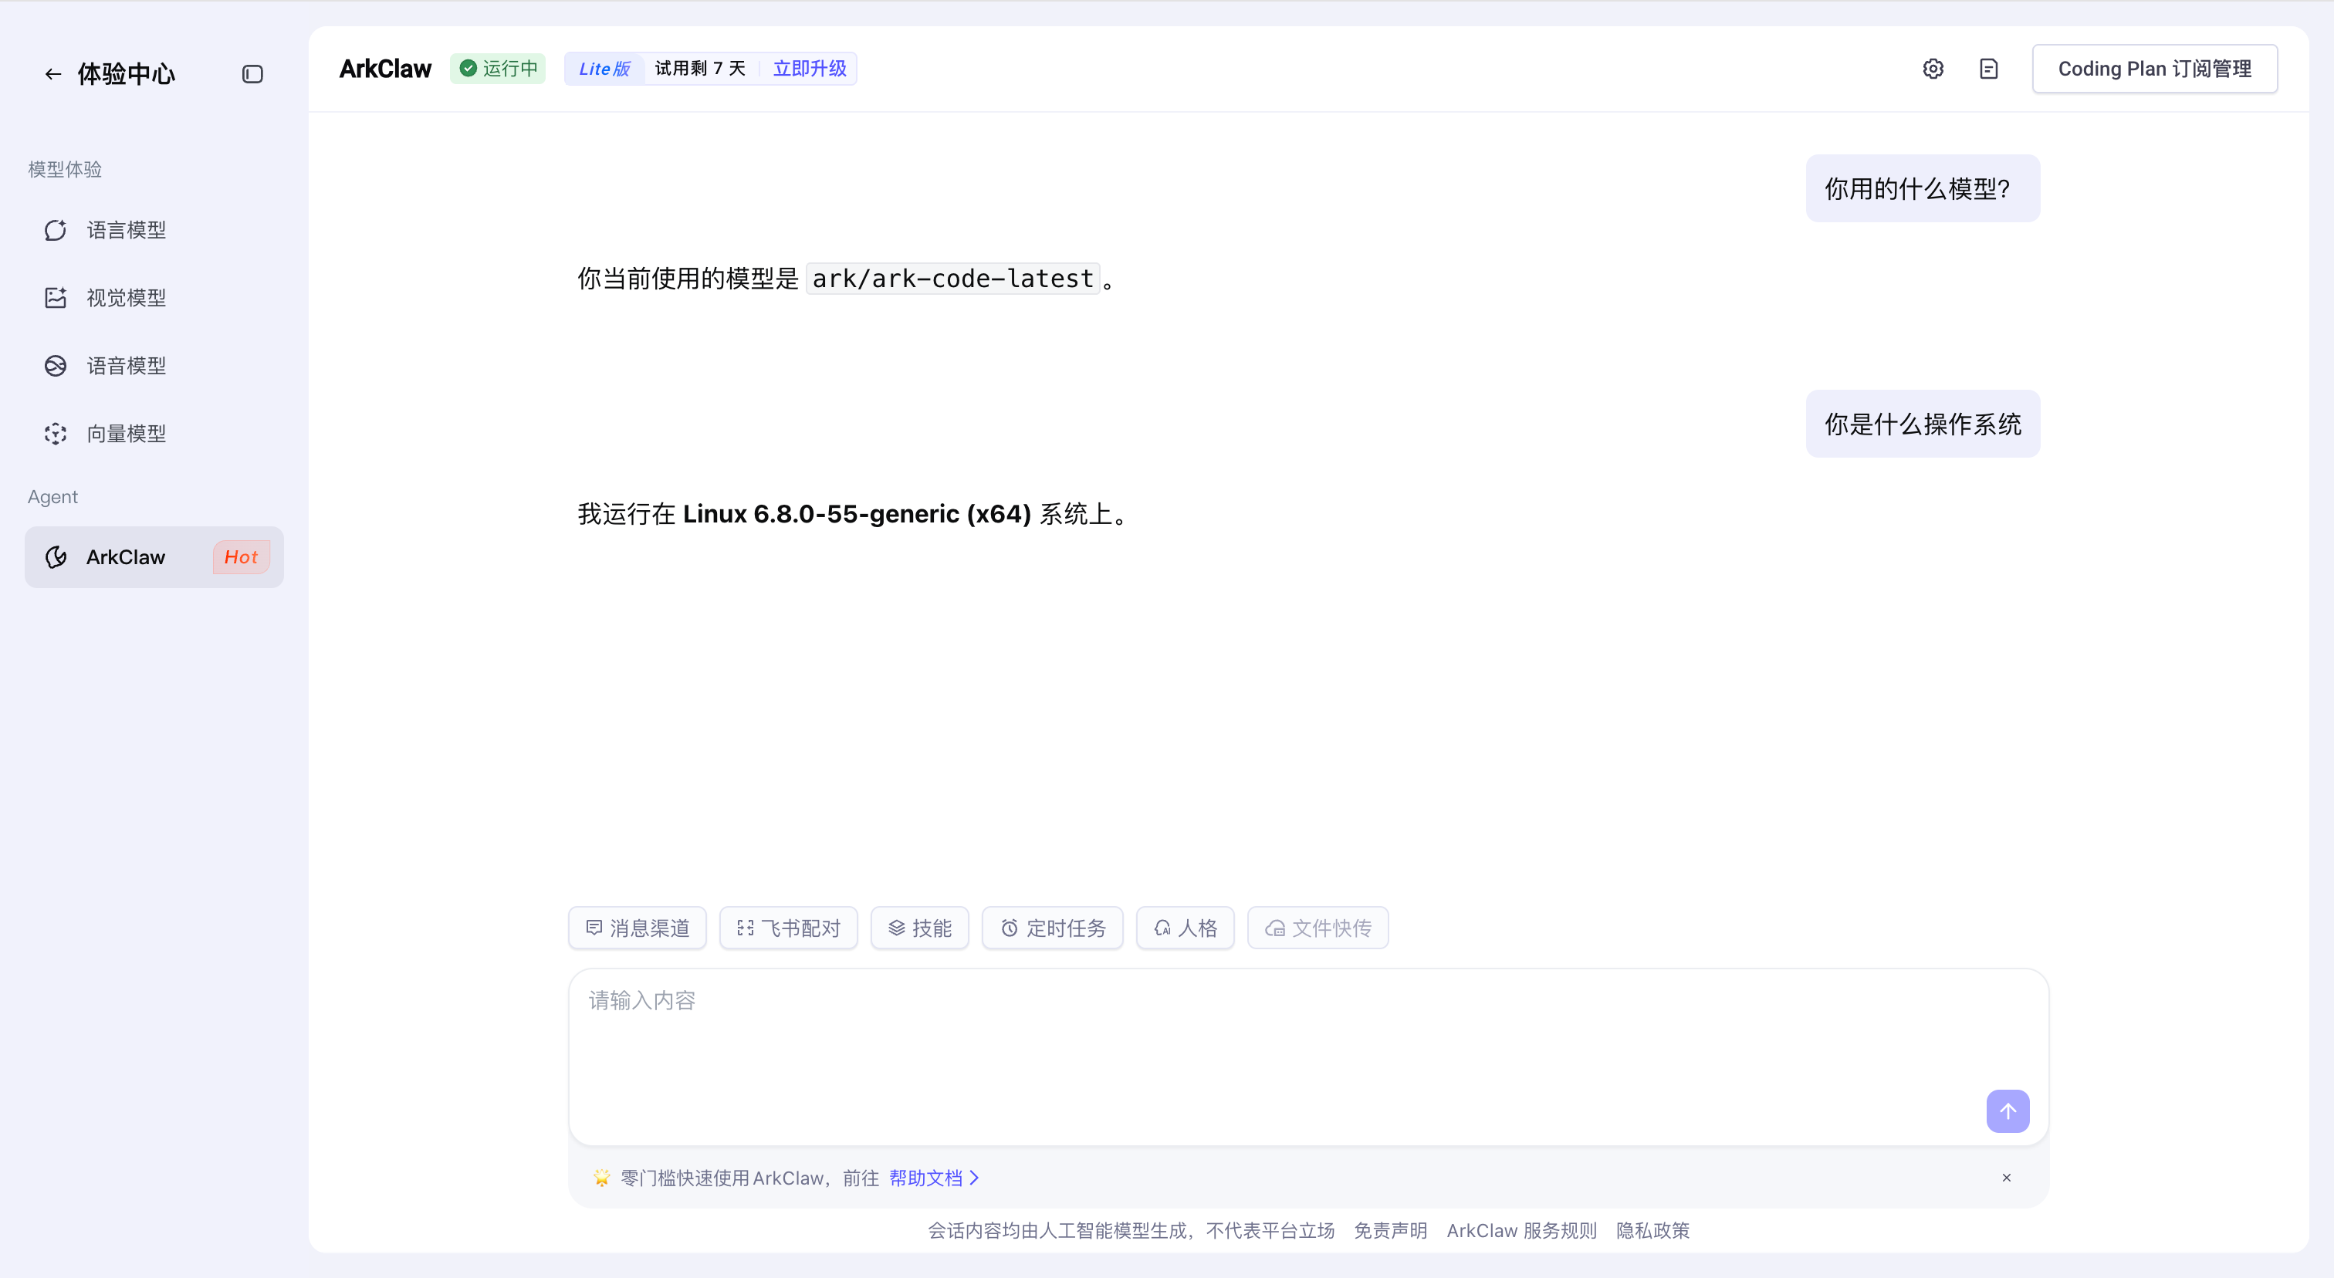Select the 向量模型 entry
Screen dimensions: 2334x1278
[125, 434]
